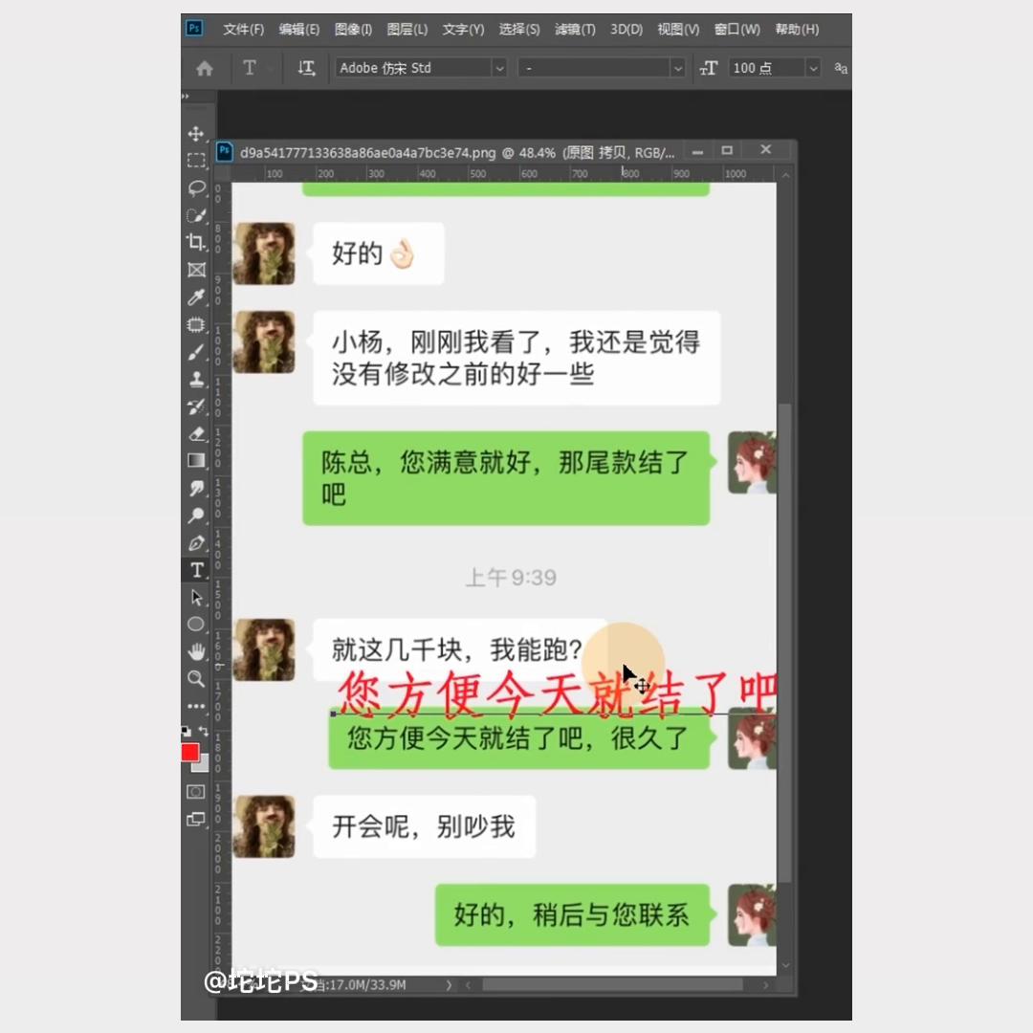Expand the font style dropdown

677,68
